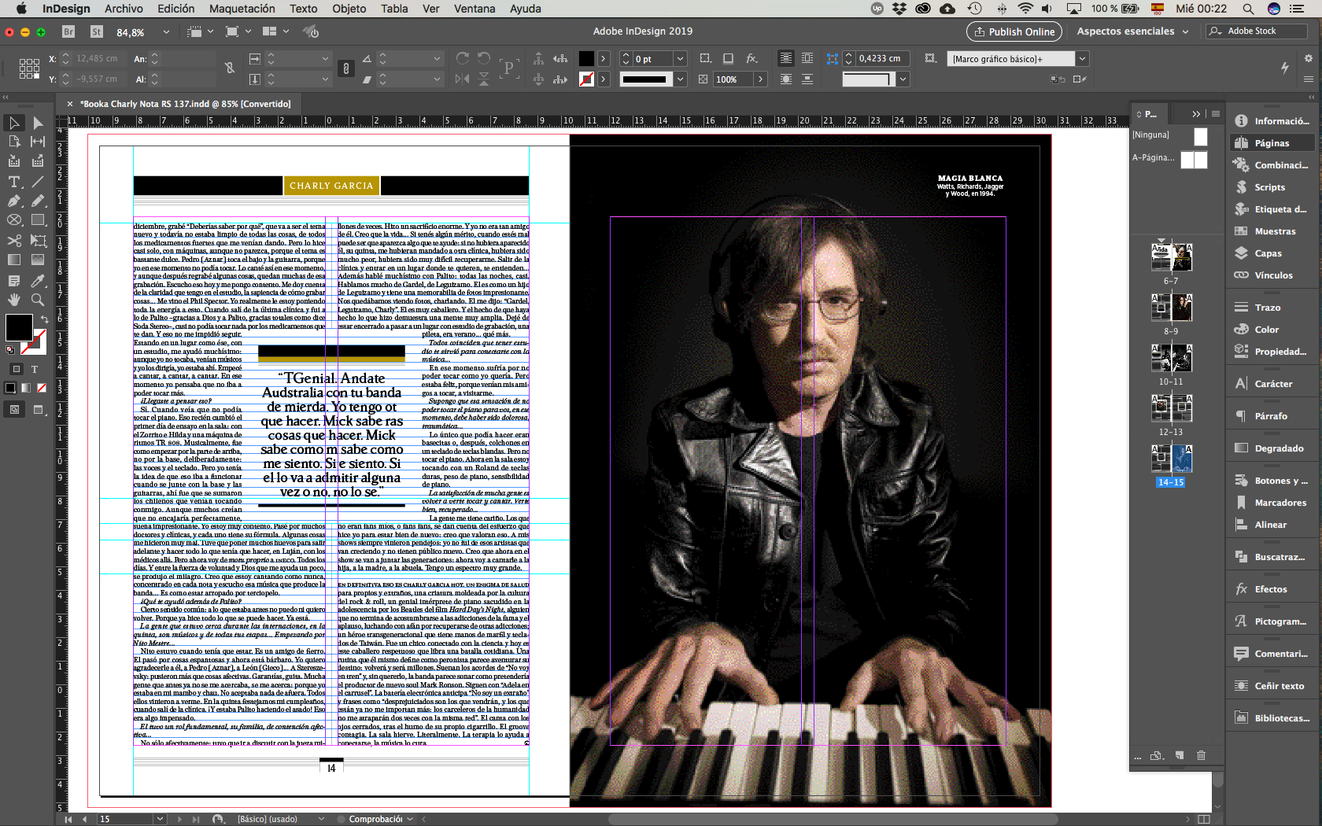This screenshot has height=826, width=1322.
Task: Apply gradient in the toolbox
Action: pyautogui.click(x=26, y=388)
